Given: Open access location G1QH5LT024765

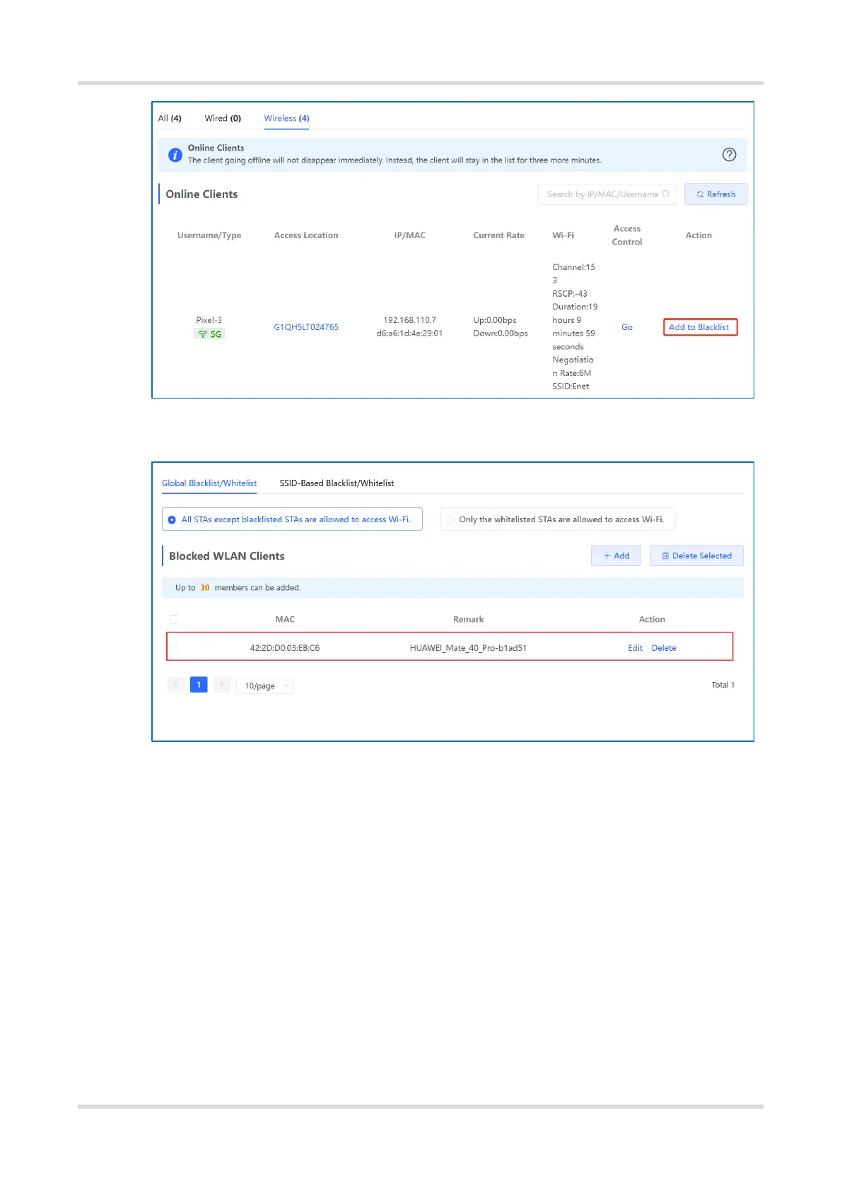Looking at the screenshot, I should [306, 327].
